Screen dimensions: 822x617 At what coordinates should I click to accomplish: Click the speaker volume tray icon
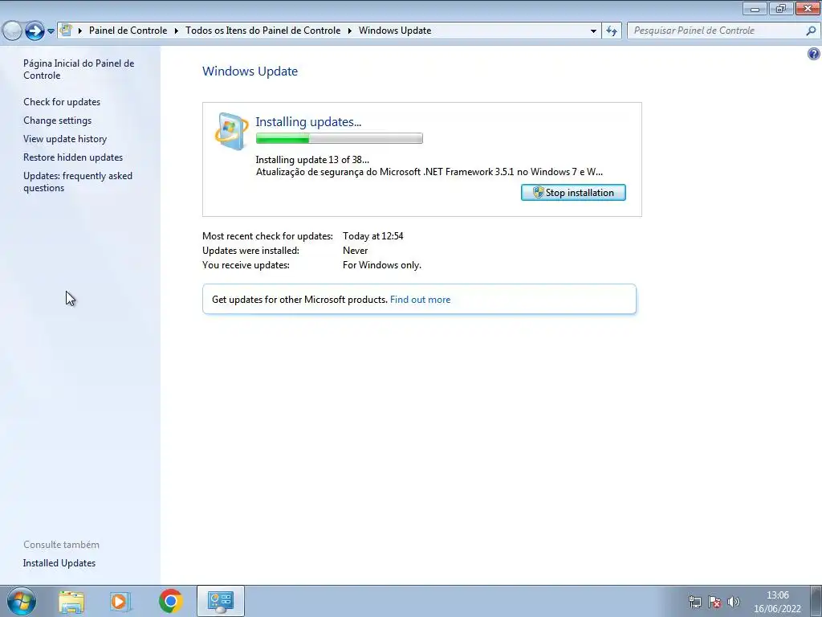pos(734,602)
